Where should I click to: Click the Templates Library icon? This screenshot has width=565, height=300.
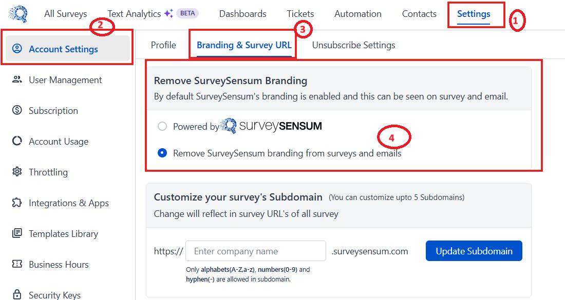click(17, 234)
